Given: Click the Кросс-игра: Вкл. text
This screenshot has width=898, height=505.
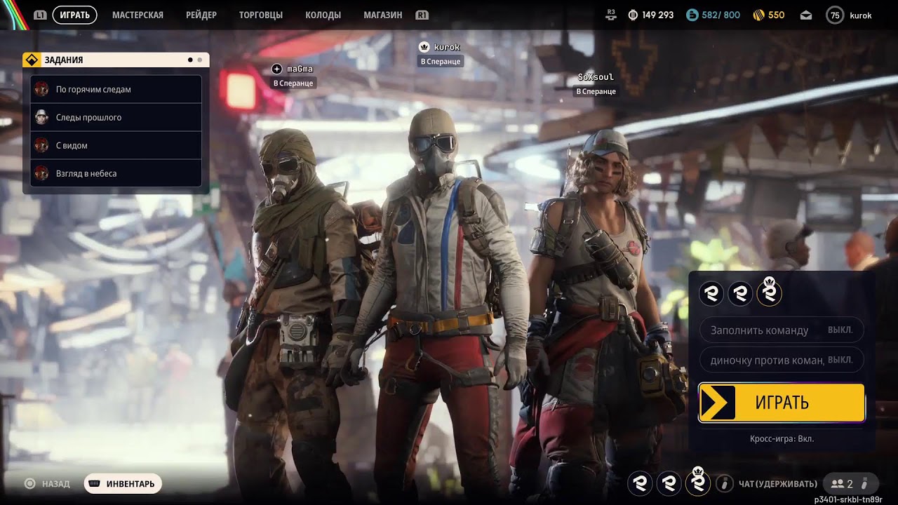Looking at the screenshot, I should pyautogui.click(x=782, y=438).
